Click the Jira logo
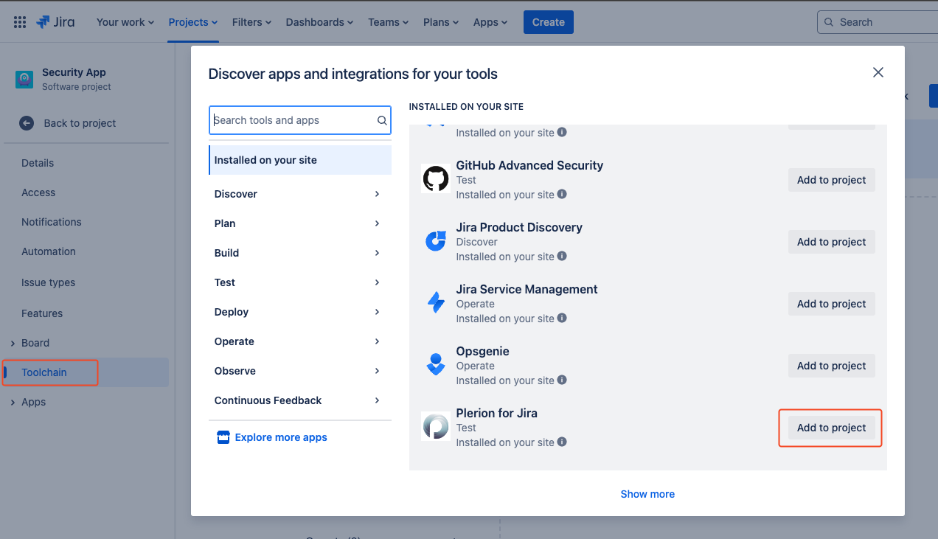The image size is (938, 539). [55, 22]
